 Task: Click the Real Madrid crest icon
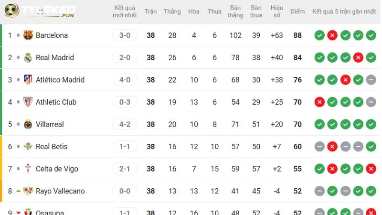pos(28,57)
